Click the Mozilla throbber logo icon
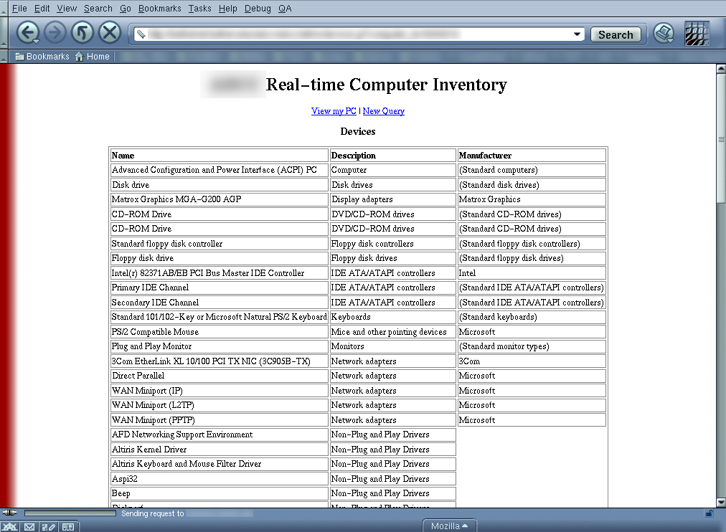Screen dimensions: 726x532 tap(697, 34)
